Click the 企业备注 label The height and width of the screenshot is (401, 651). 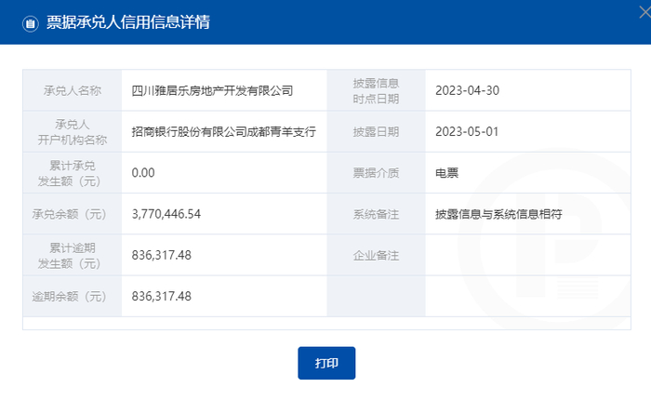click(x=376, y=255)
